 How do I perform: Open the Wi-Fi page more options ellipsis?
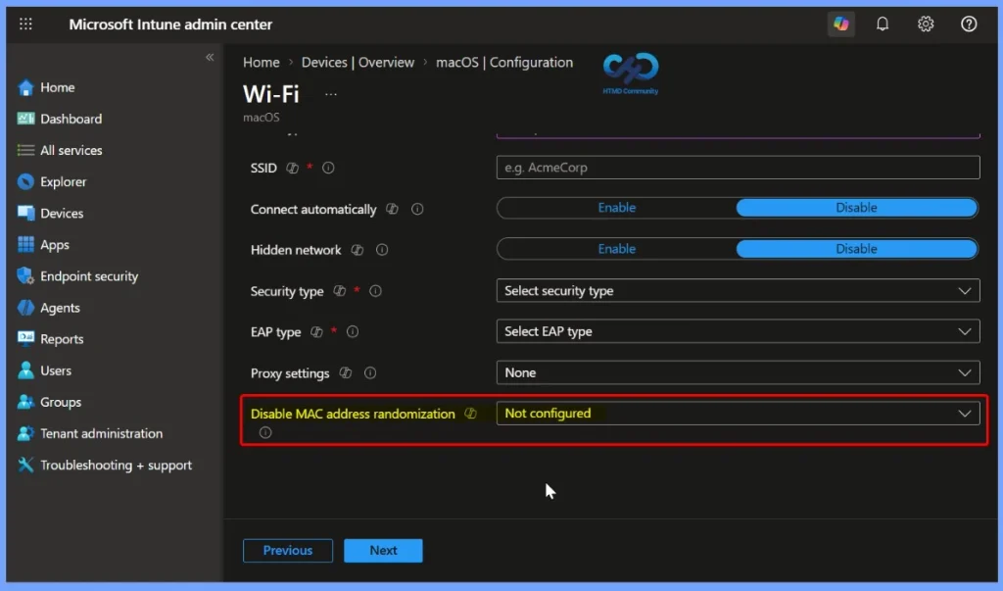[331, 94]
